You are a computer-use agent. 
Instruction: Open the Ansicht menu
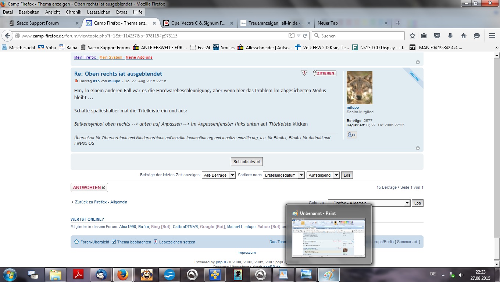53,12
